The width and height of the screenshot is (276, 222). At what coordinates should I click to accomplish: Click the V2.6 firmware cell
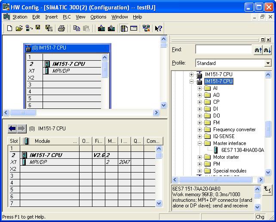pyautogui.click(x=99, y=155)
